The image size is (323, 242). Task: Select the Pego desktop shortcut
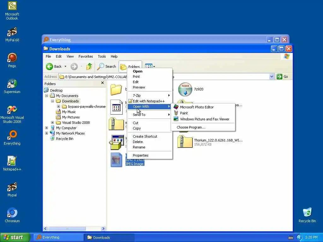pos(12,60)
